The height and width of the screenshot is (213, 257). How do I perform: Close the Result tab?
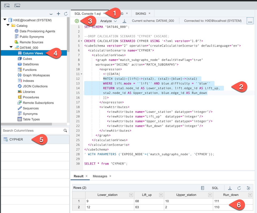coord(87,176)
